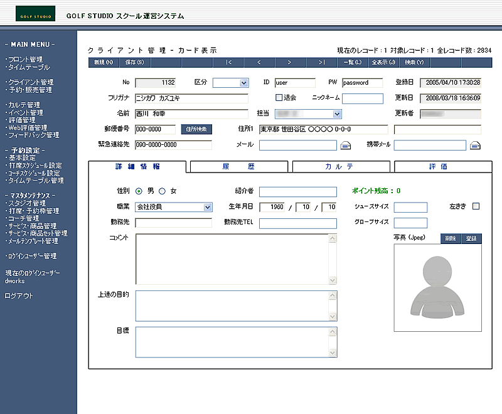Select the 女 radio button
This screenshot has width=502, height=414.
(163, 191)
